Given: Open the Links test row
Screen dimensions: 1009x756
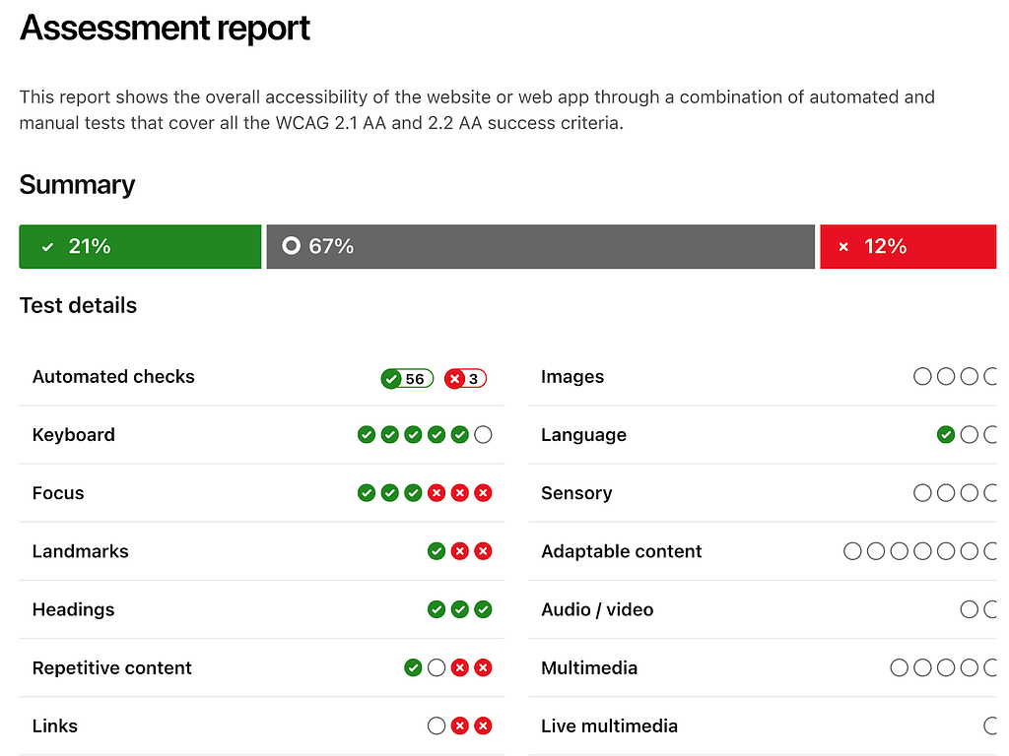Looking at the screenshot, I should coord(262,725).
